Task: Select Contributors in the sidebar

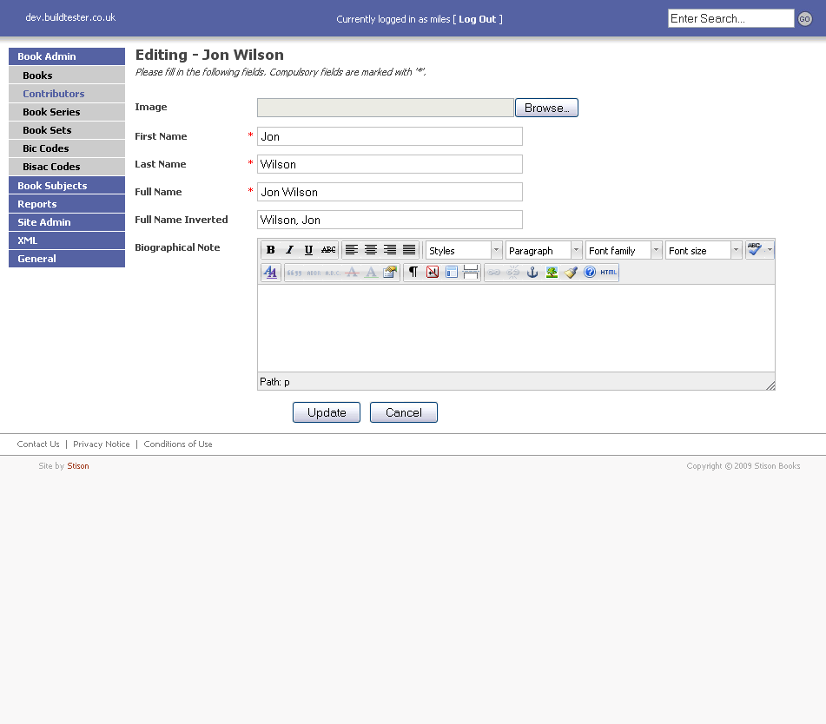Action: tap(67, 94)
